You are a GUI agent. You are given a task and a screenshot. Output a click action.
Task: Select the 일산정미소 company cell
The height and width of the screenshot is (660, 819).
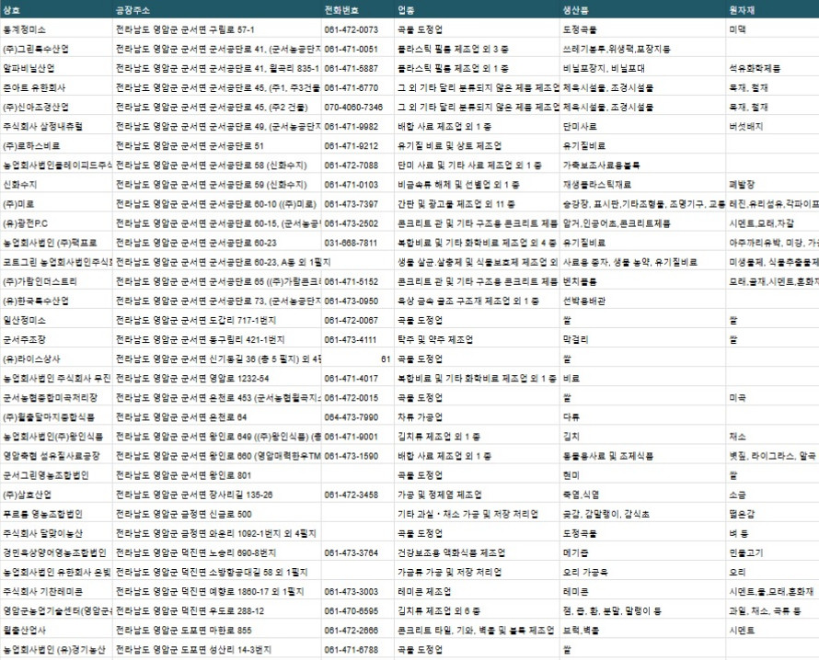coord(56,320)
